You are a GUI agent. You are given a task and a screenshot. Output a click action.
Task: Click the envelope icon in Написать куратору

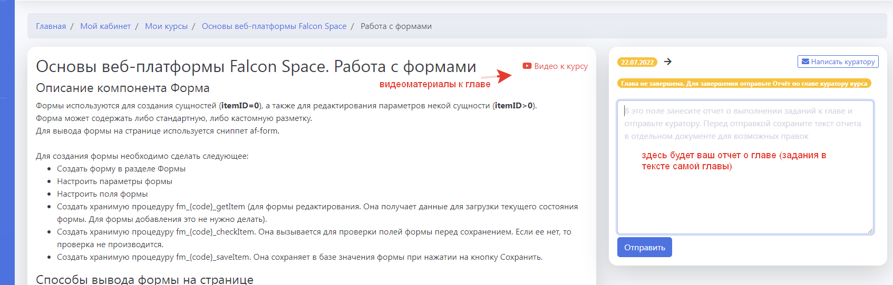point(805,62)
